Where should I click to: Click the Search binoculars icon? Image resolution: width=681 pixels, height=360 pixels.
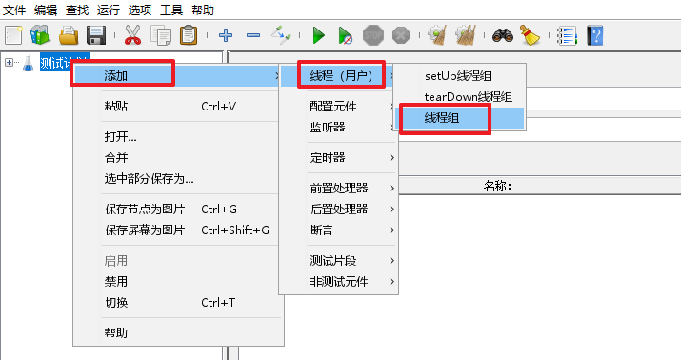(x=503, y=35)
